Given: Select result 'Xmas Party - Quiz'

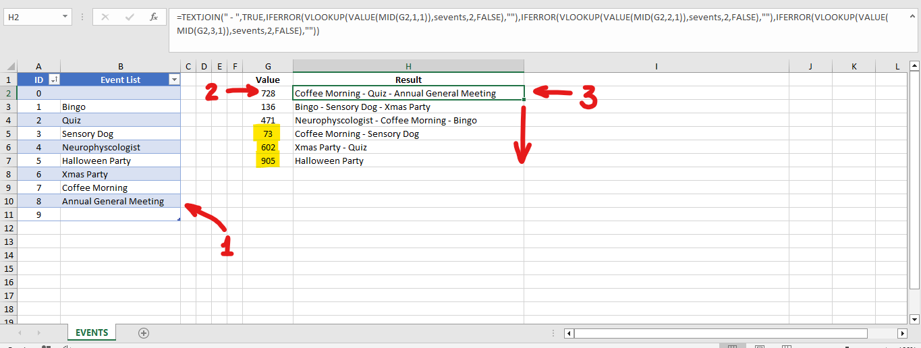Looking at the screenshot, I should (x=408, y=147).
